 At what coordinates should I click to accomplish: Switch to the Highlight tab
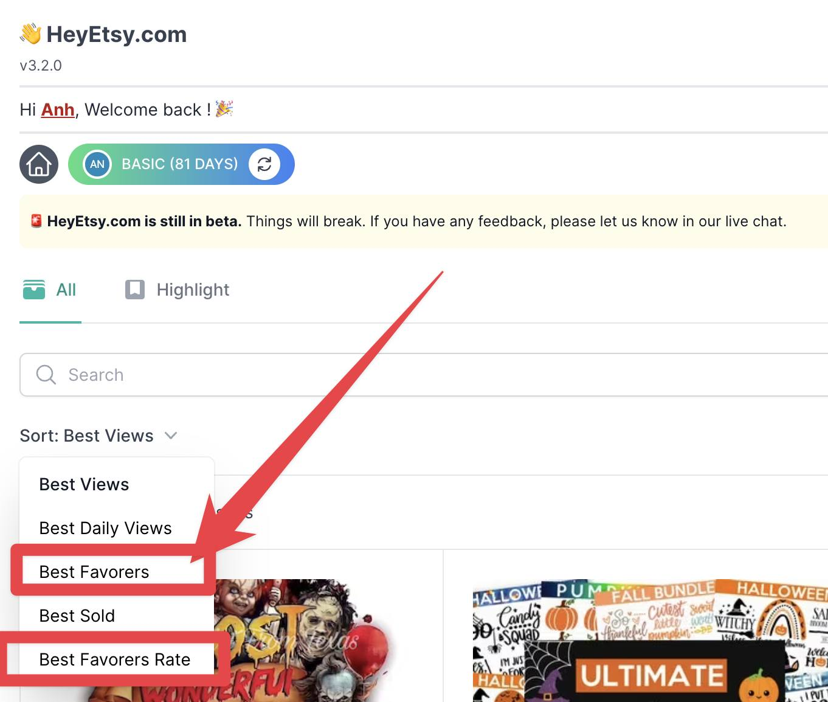point(178,290)
